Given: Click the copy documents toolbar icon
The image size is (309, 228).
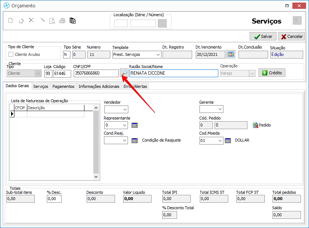Looking at the screenshot, I should pos(73,21).
